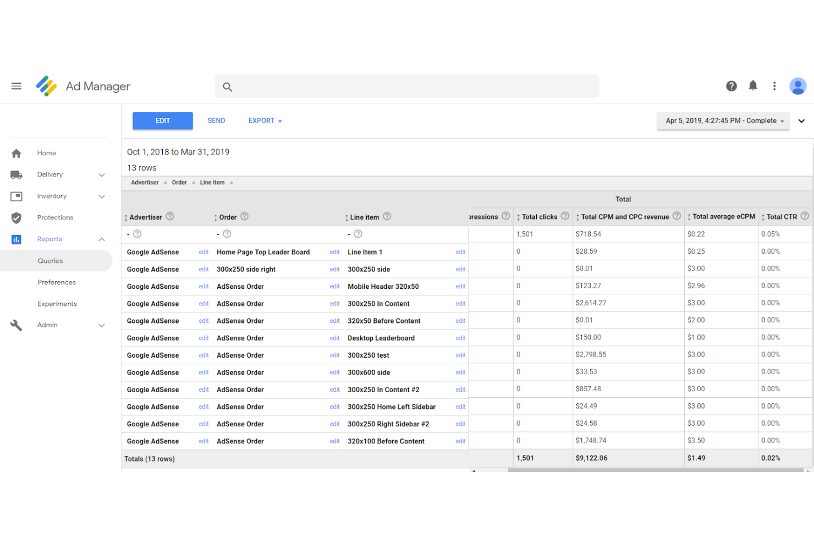Open the help tooltip beside Total CTR

pyautogui.click(x=805, y=216)
